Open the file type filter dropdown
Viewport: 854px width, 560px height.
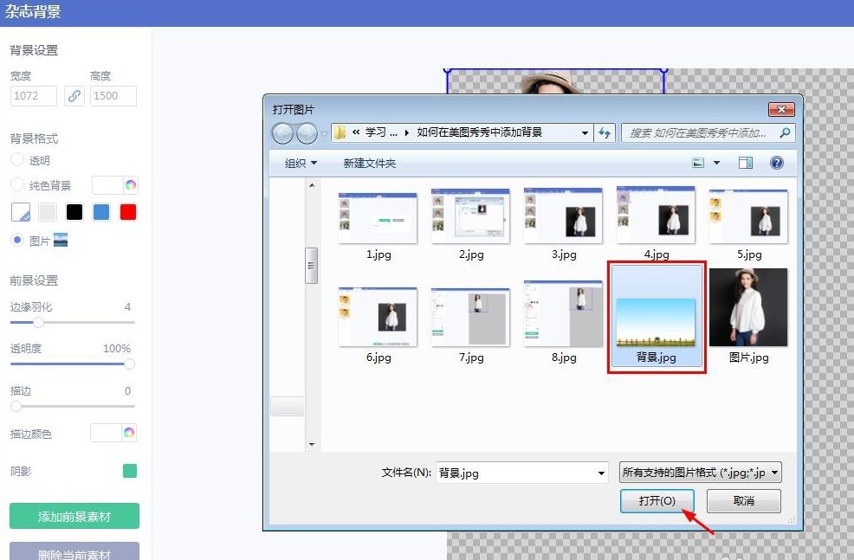tap(701, 473)
